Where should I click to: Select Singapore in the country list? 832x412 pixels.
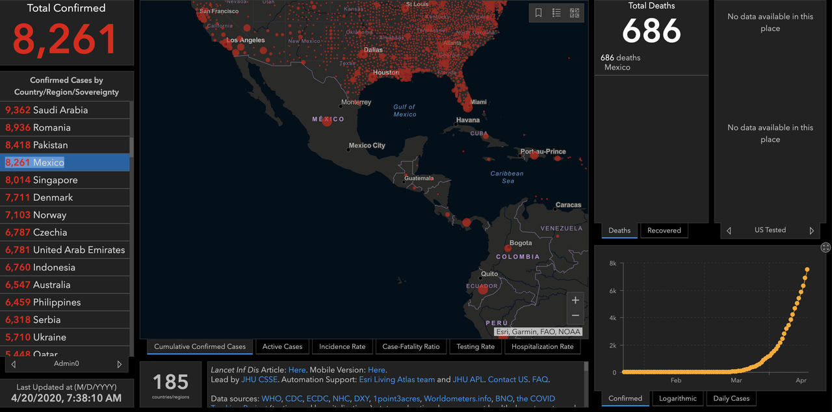[55, 180]
